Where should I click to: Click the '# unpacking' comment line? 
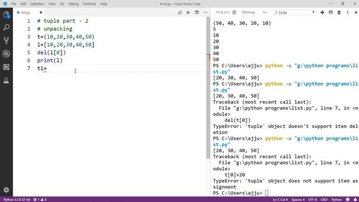coord(55,29)
